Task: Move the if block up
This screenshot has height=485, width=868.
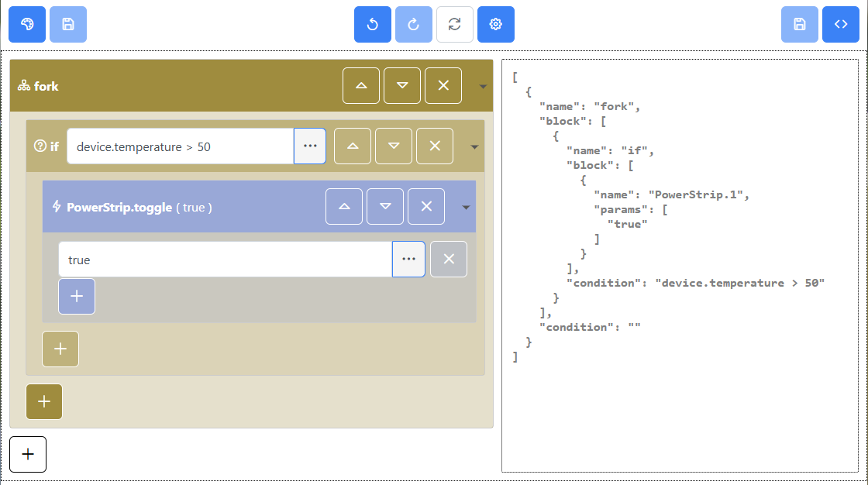Action: [x=353, y=146]
